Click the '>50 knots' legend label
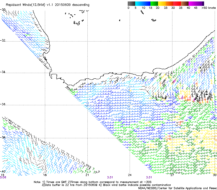The width and height of the screenshot is (217, 190). tap(208, 8)
